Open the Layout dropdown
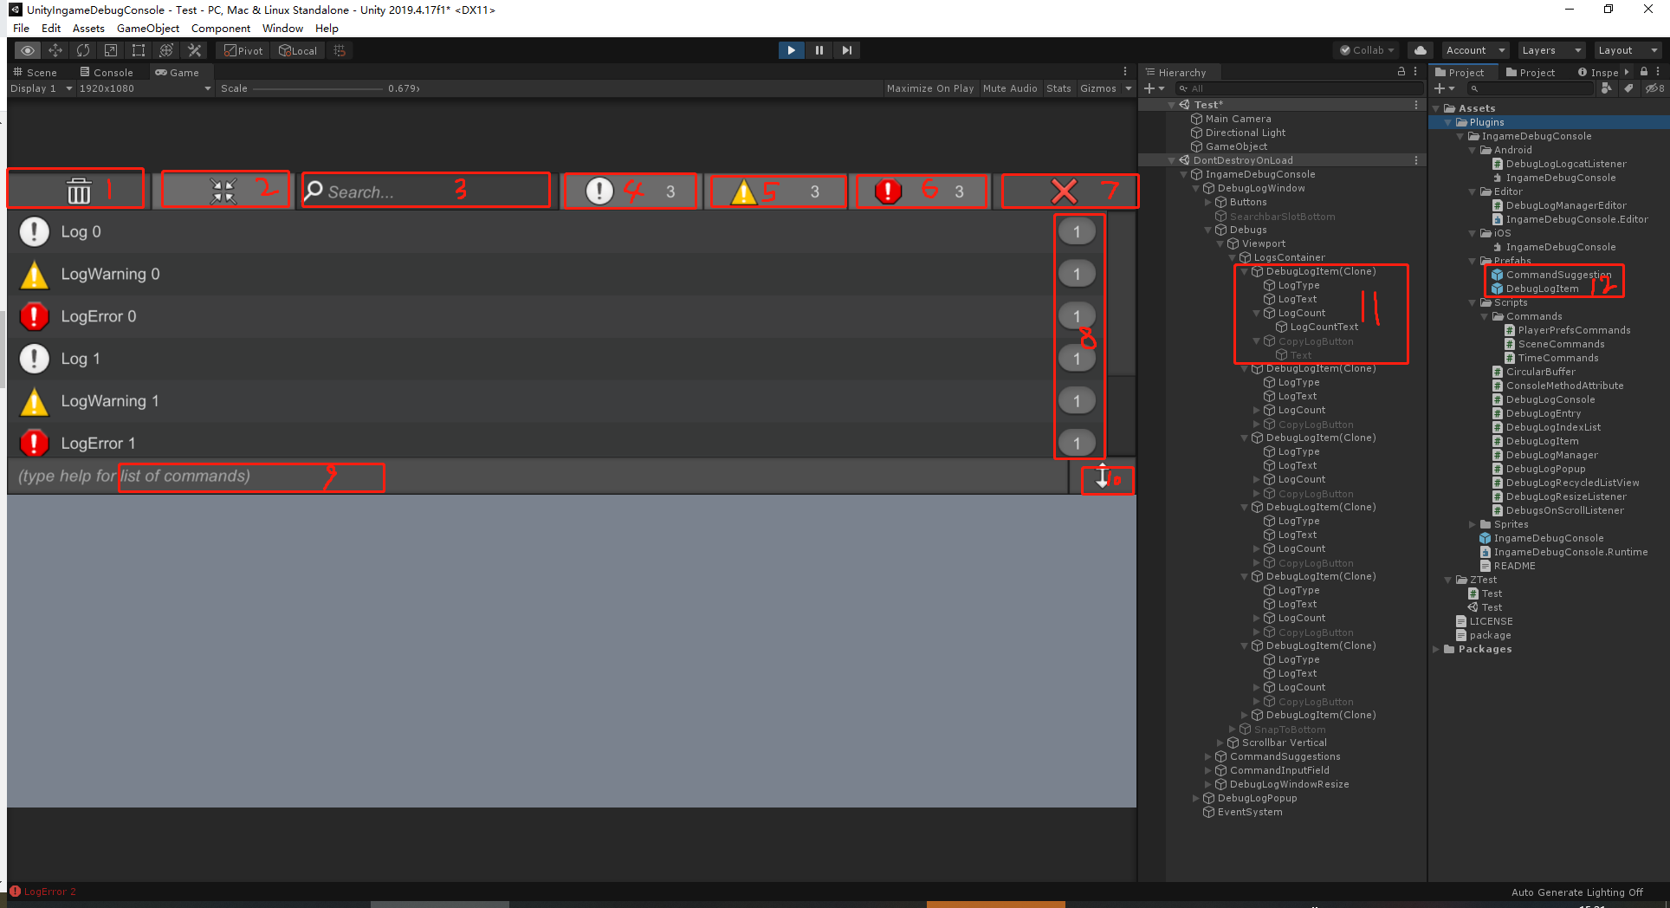Screen dimensions: 1670x908 tap(1626, 49)
